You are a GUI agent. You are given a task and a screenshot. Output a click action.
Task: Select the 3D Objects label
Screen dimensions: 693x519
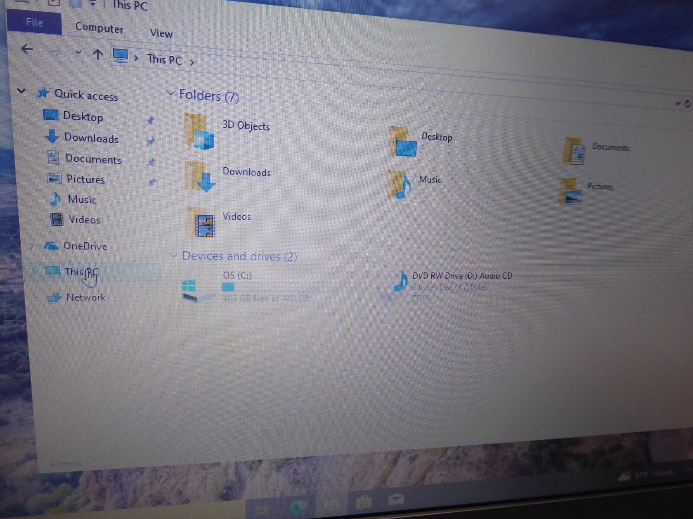click(x=246, y=125)
